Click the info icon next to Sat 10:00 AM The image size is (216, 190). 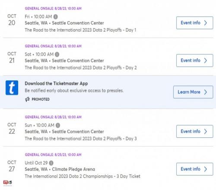point(57,54)
